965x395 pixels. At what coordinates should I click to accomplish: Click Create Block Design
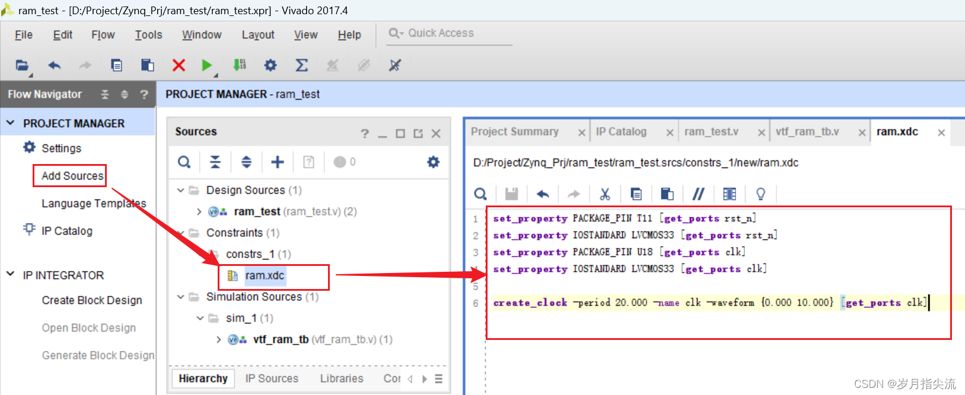point(92,300)
